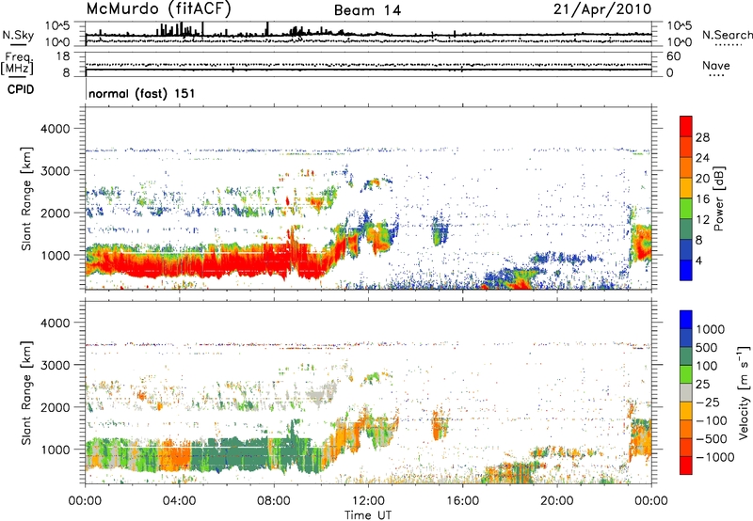753x521 pixels.
Task: Click the "28" value on the power color bar
Action: click(x=702, y=137)
